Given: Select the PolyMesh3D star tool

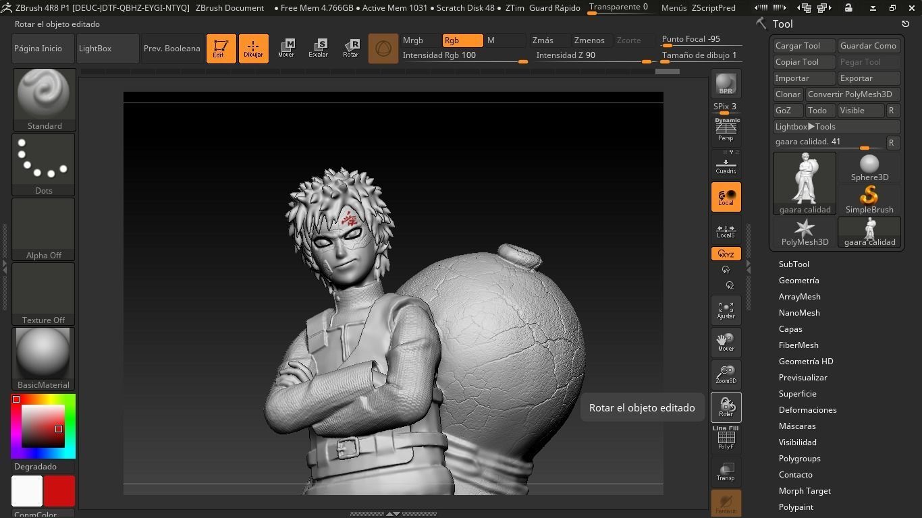Looking at the screenshot, I should tap(805, 232).
